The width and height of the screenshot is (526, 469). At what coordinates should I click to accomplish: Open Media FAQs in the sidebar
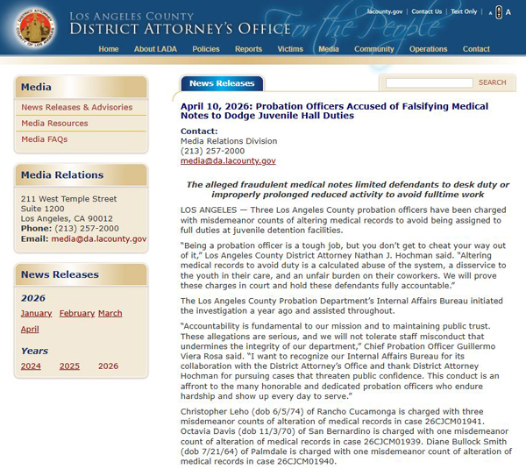coord(45,139)
